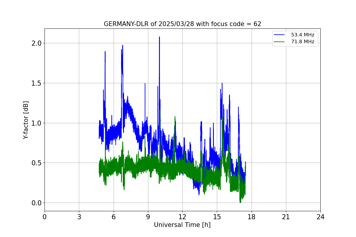This screenshot has width=356, height=237.
Task: Click y-axis tick label 1.5
Action: [x=37, y=83]
